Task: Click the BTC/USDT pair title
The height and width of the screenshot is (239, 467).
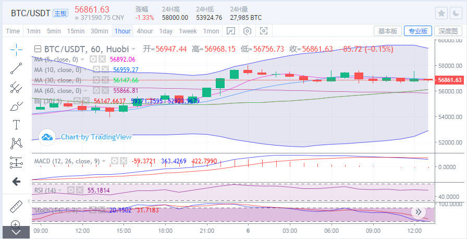Action: click(30, 14)
